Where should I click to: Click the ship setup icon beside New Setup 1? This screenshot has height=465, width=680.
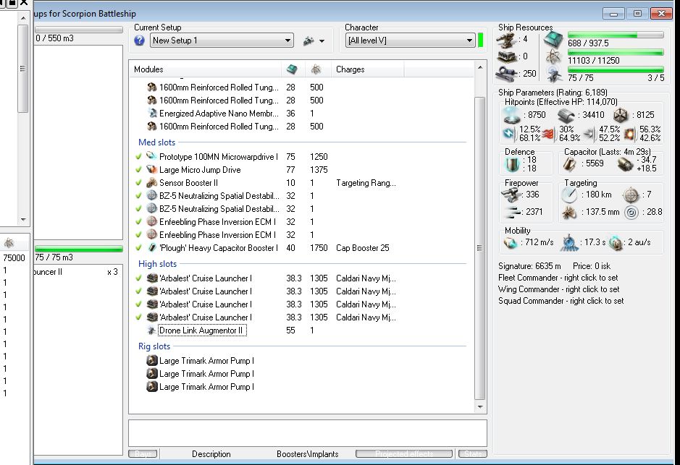(x=308, y=40)
